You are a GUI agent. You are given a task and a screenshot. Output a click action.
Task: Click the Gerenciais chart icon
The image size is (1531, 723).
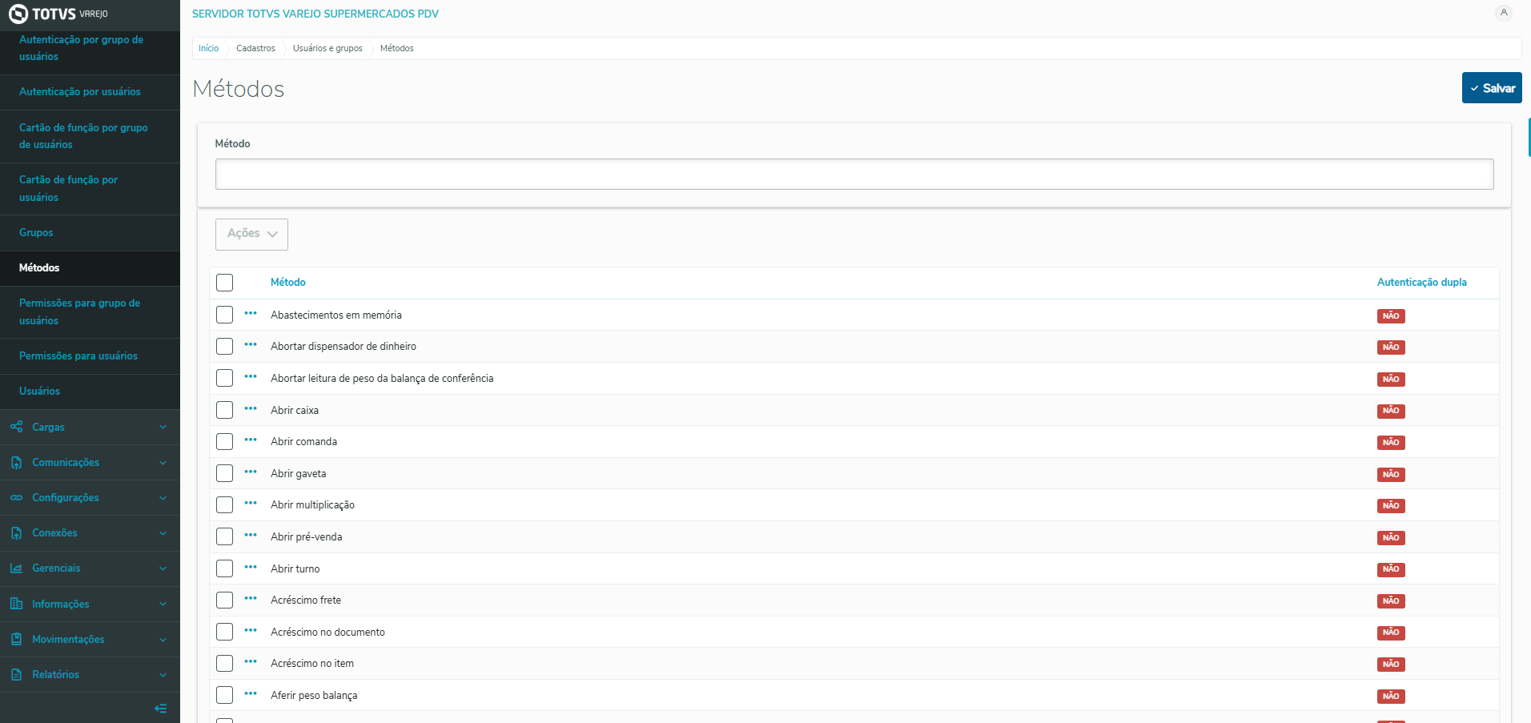click(16, 568)
